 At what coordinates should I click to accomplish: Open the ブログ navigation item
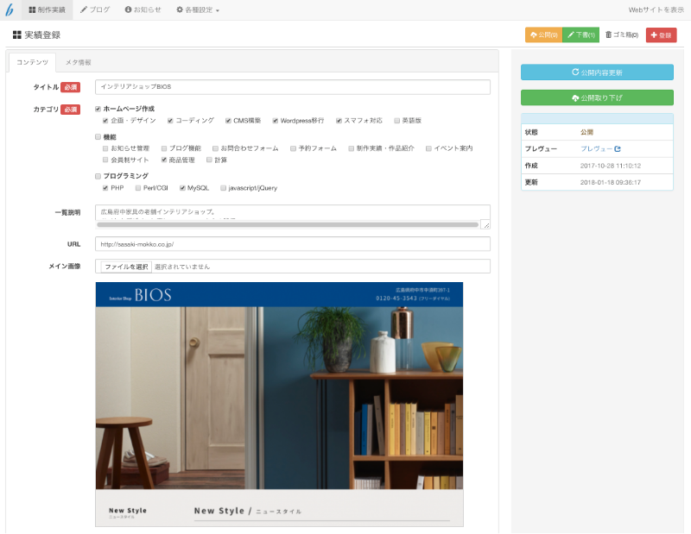95,9
